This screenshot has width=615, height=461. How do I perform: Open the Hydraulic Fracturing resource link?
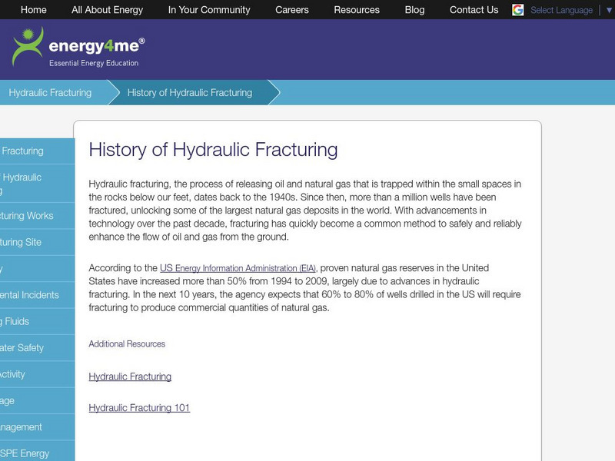(x=130, y=376)
